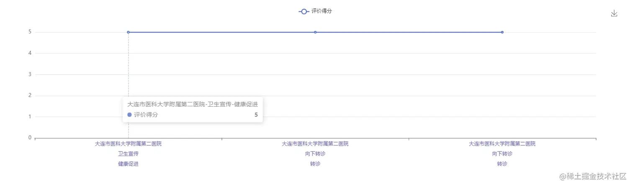Click the tooltip title text
633x187 pixels.
192,104
